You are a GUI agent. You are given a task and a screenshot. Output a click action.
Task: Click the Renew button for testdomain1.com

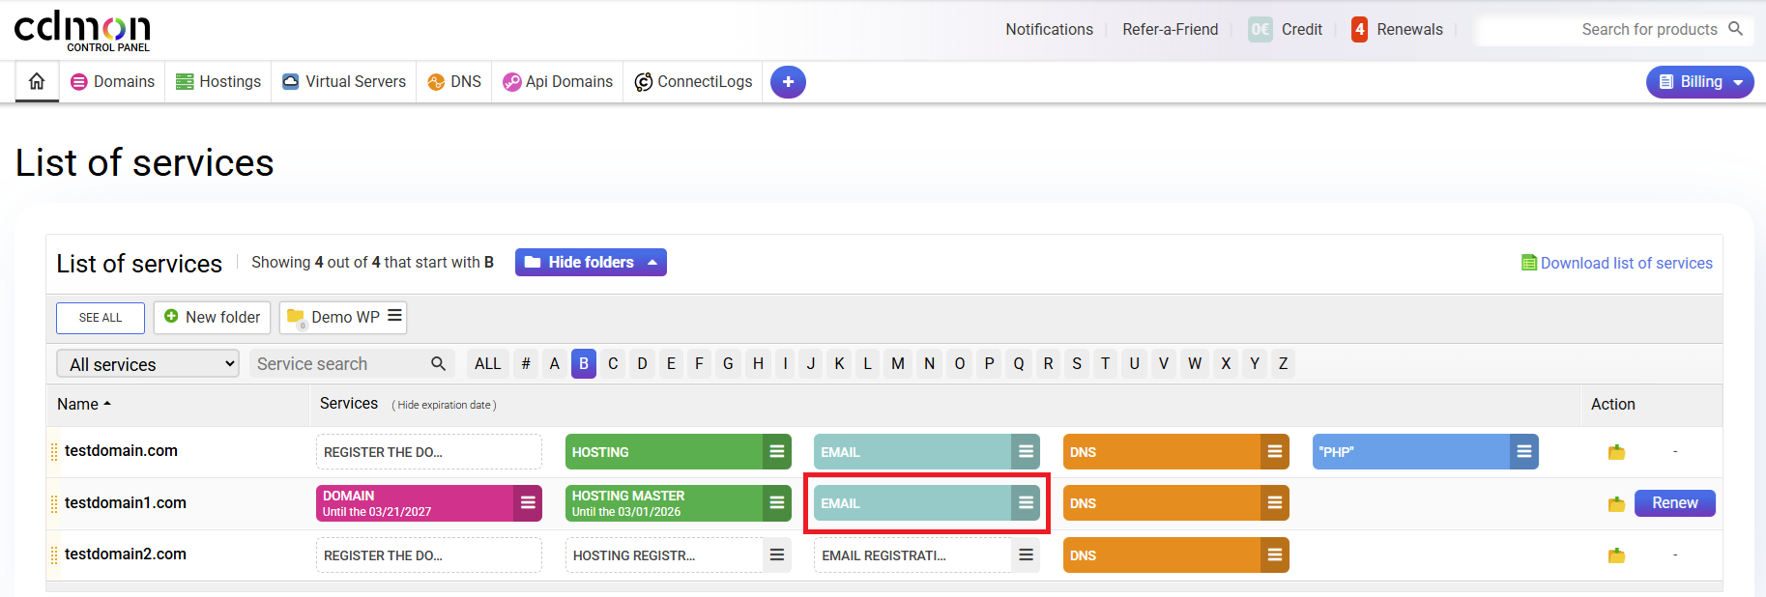pyautogui.click(x=1674, y=503)
